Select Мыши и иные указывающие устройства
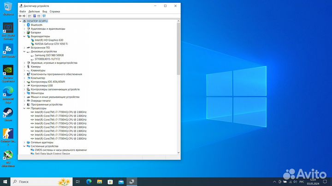This screenshot has height=186, width=332. (55, 97)
